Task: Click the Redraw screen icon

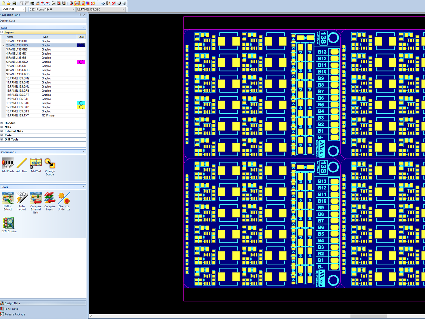Action: tap(37, 3)
